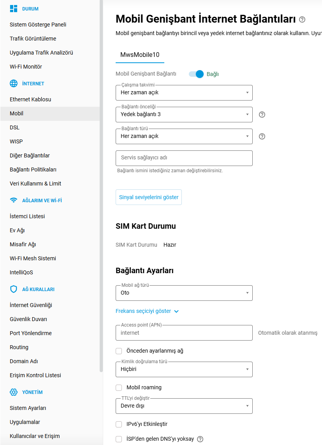Click Sinyal seviyelerini göster button
322x445 pixels.
pyautogui.click(x=149, y=197)
